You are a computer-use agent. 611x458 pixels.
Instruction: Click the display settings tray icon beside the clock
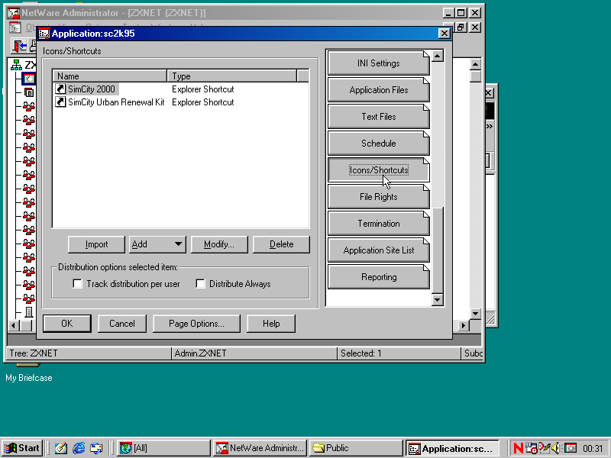(571, 448)
